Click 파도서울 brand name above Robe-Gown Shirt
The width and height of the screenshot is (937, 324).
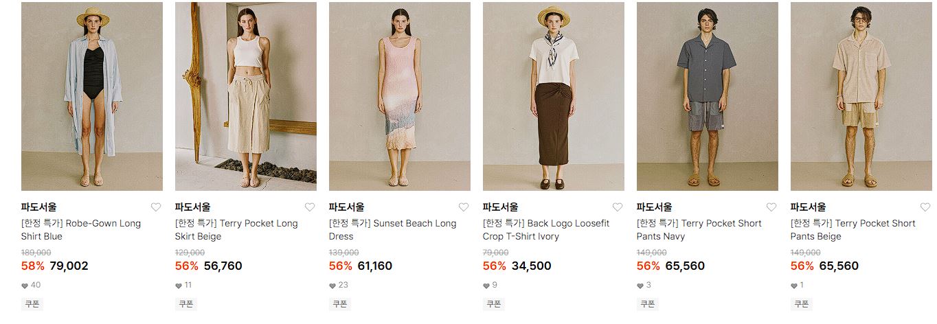[x=39, y=207]
